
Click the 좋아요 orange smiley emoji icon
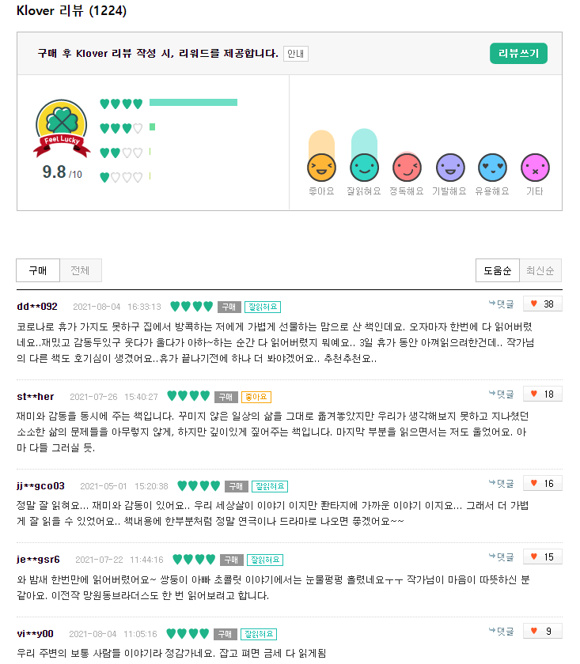click(x=321, y=168)
